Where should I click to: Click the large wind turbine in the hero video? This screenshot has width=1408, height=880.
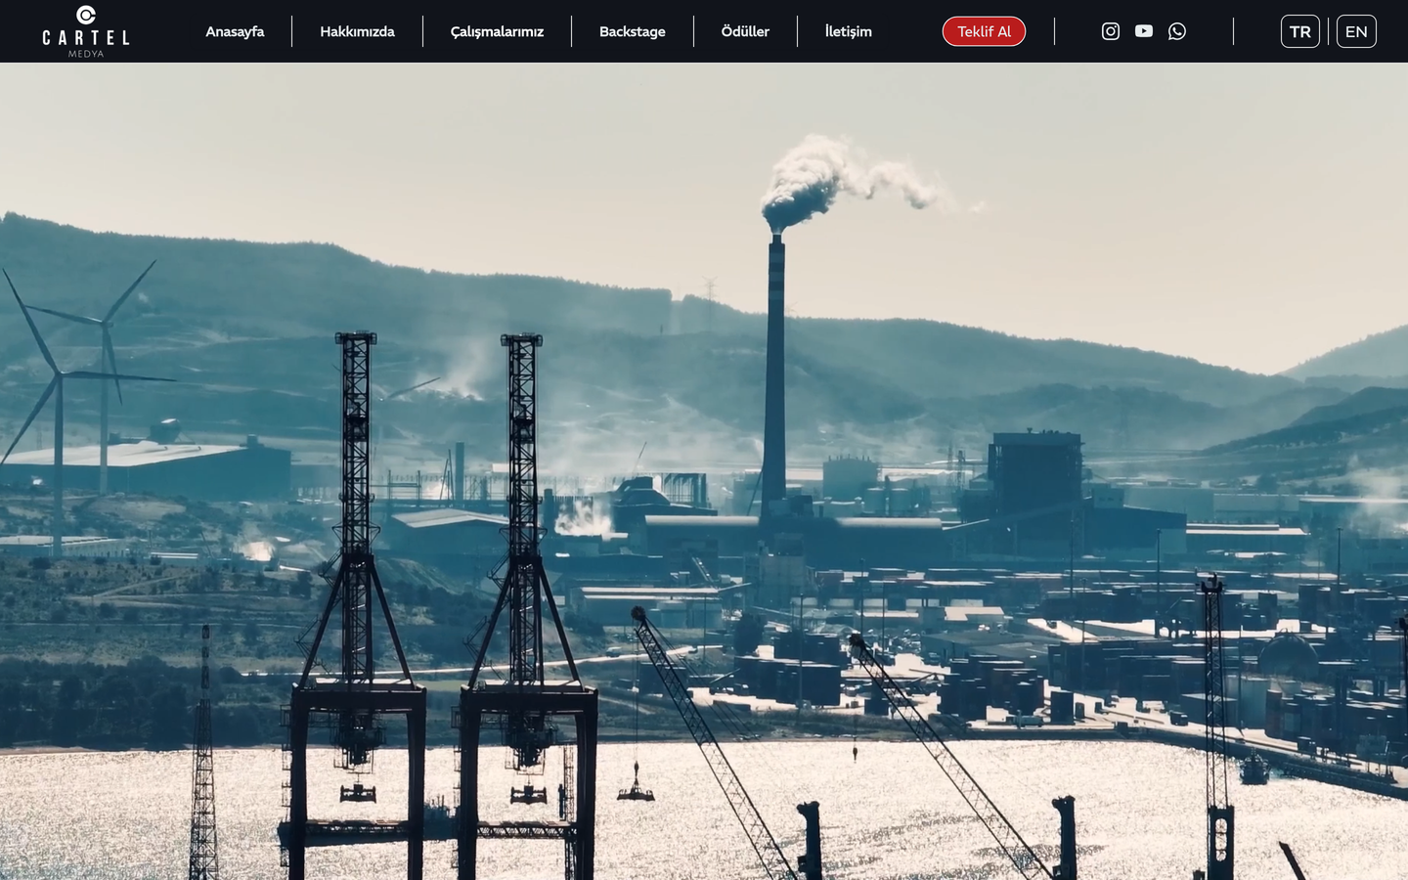coord(59,411)
